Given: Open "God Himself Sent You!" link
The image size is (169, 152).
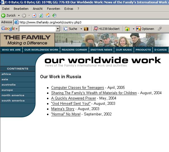Looking at the screenshot, I should click(x=71, y=103).
